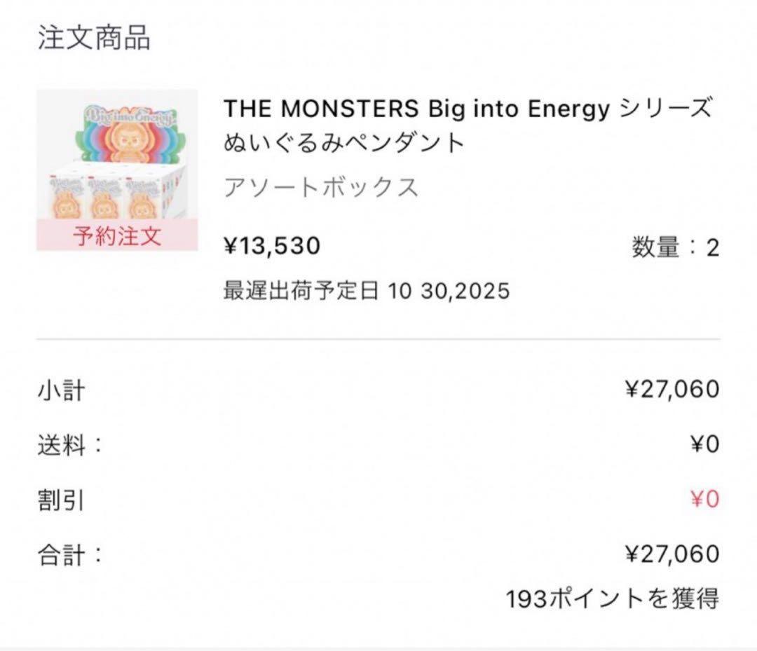The image size is (757, 651).
Task: Tap the 193ポイントを獲得 points notice
Action: coord(612,598)
